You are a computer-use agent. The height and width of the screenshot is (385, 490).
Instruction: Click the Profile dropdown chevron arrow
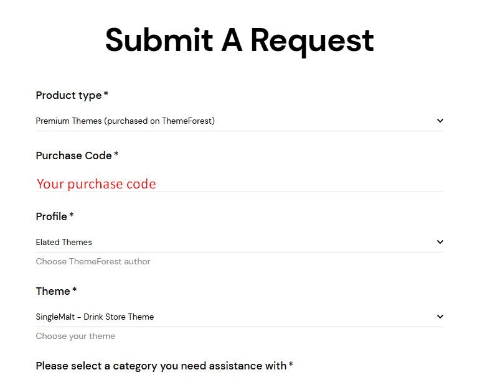[440, 242]
